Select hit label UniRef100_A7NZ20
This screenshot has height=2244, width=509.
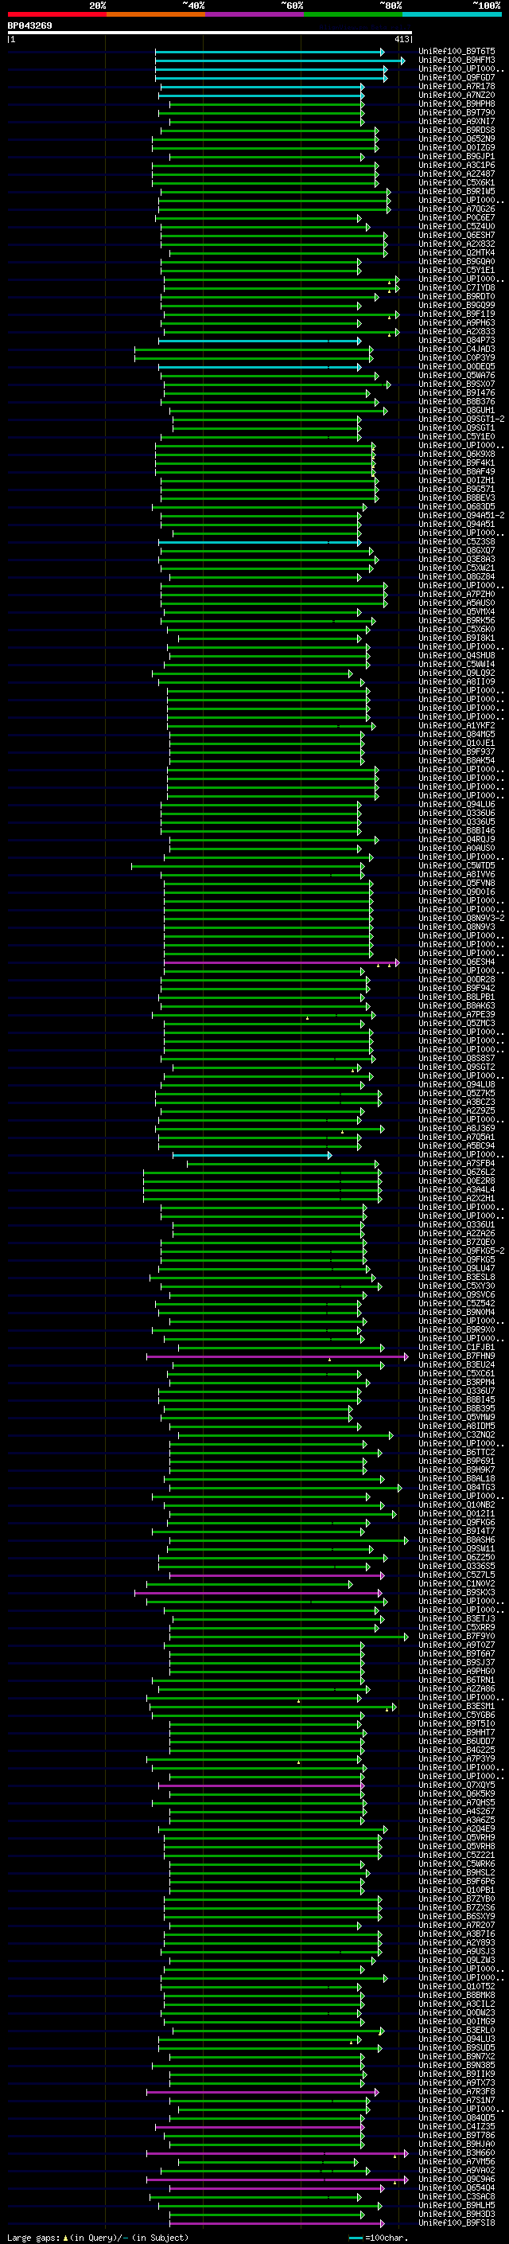457,95
